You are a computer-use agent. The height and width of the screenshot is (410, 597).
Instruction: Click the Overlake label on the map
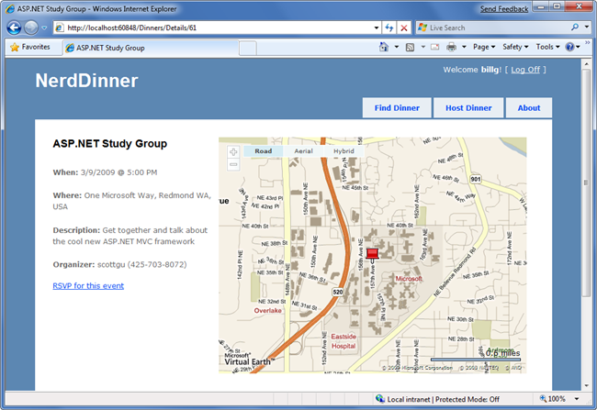click(x=267, y=310)
